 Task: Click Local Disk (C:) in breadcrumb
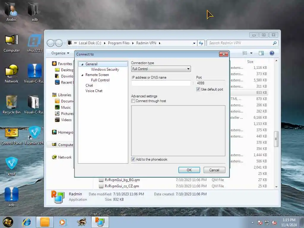coord(90,43)
